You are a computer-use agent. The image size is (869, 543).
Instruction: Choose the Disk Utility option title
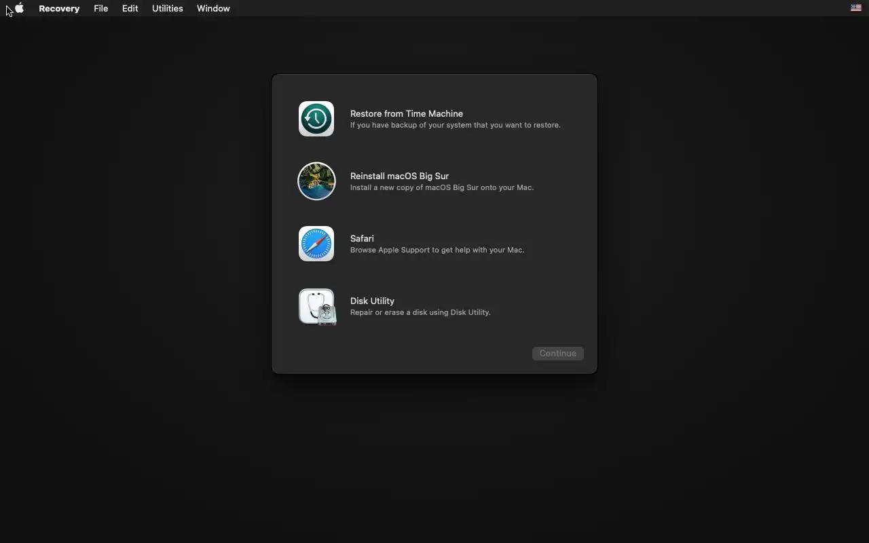click(x=372, y=301)
